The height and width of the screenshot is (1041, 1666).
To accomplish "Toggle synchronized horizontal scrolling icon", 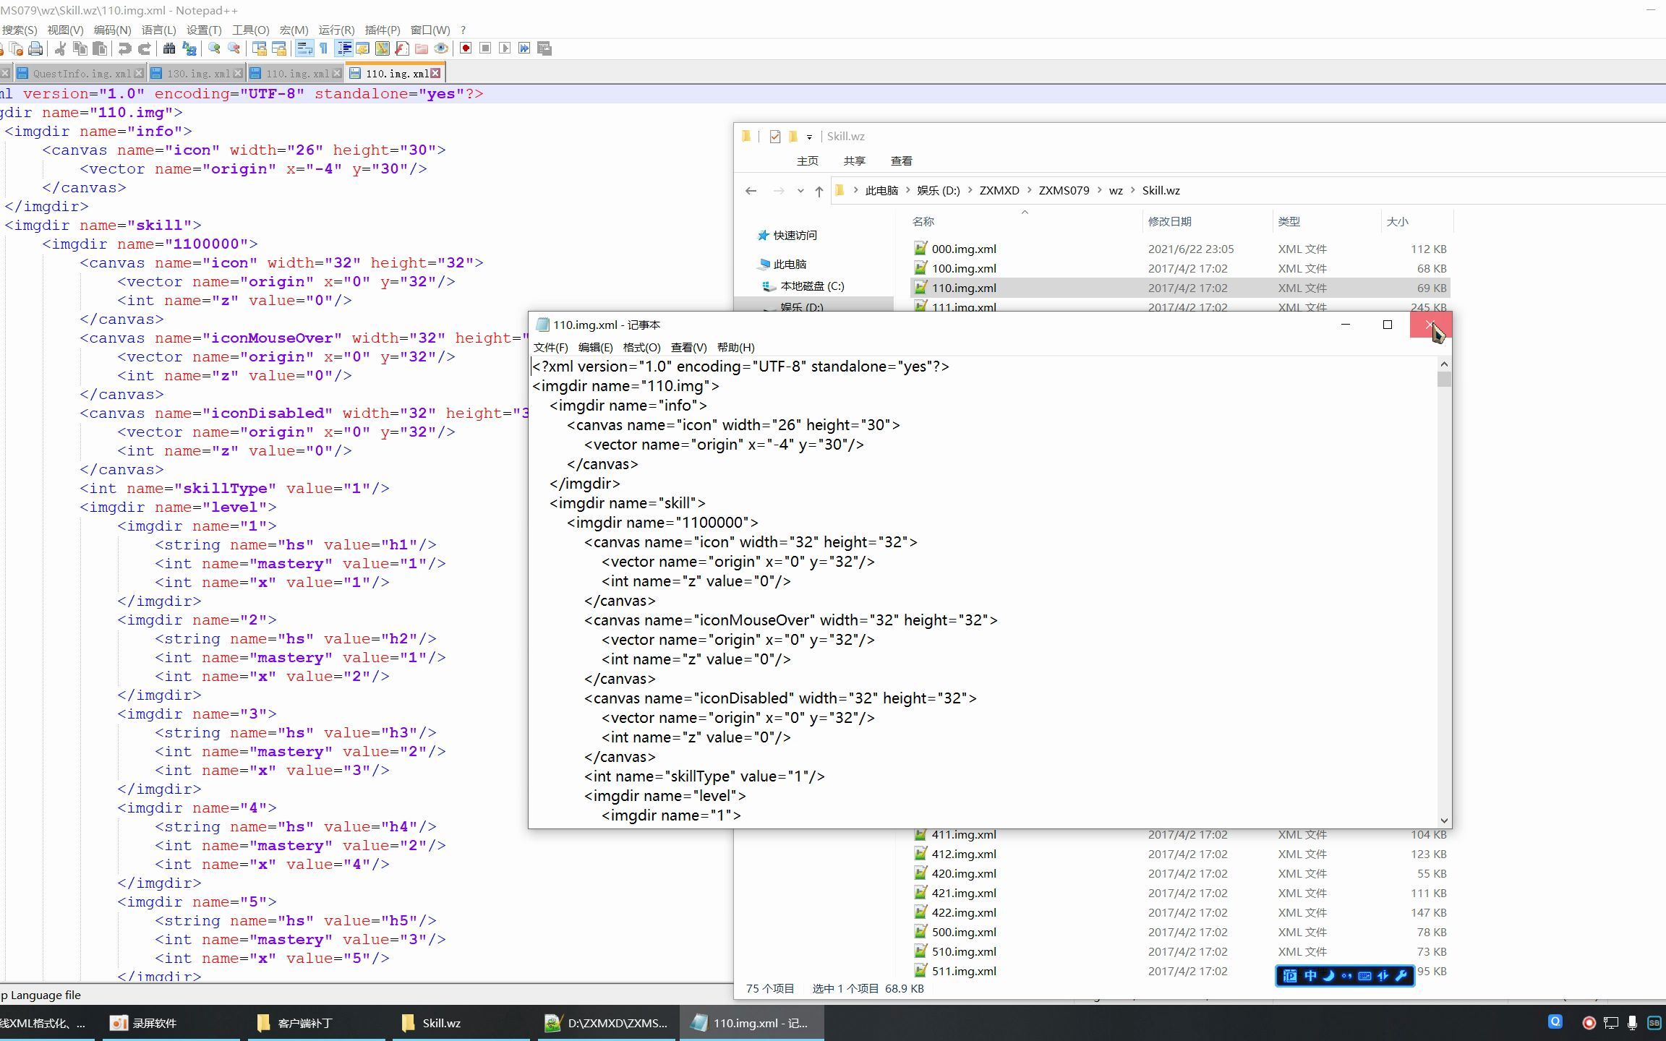I will pyautogui.click(x=278, y=48).
